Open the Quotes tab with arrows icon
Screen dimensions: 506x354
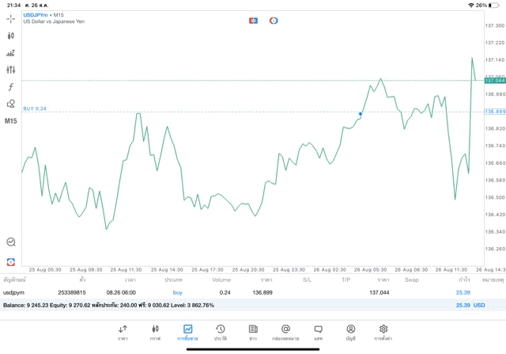click(x=123, y=333)
